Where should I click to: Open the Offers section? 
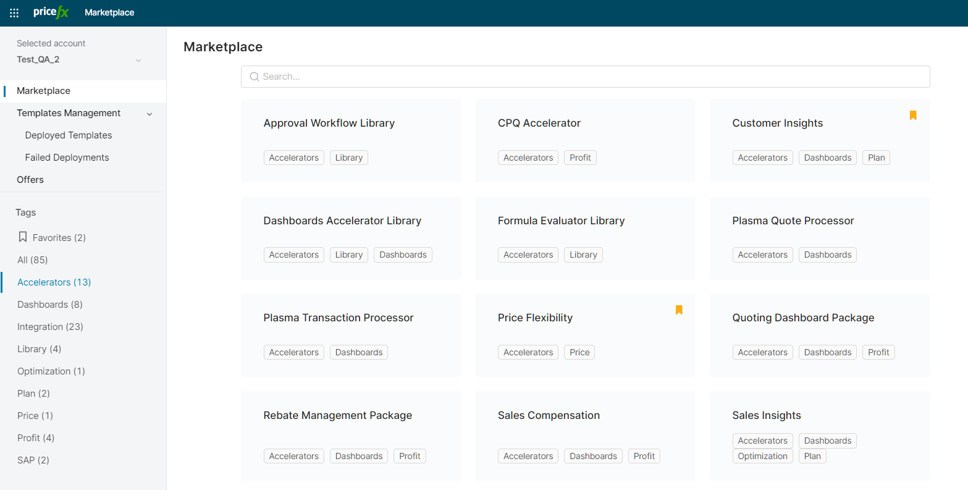coord(30,180)
